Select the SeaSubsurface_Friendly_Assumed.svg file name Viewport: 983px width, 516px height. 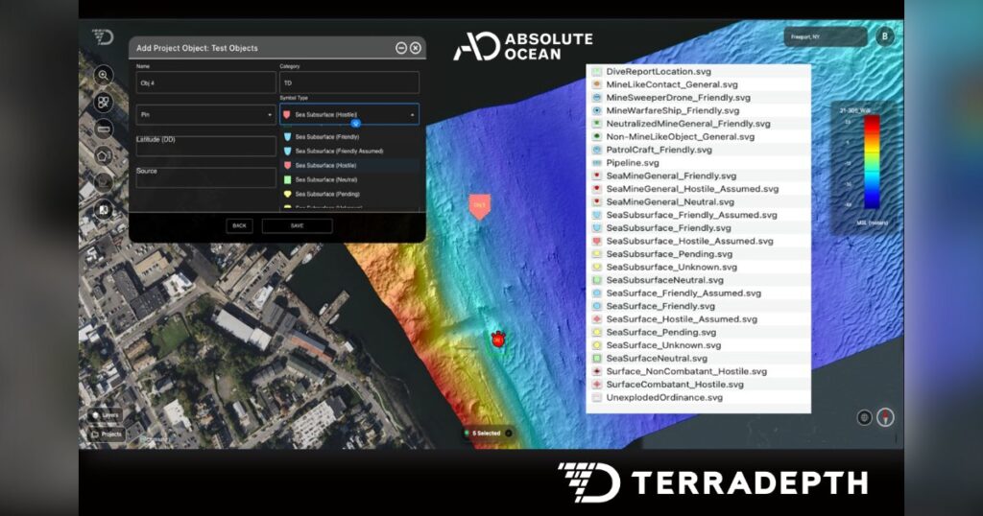691,215
